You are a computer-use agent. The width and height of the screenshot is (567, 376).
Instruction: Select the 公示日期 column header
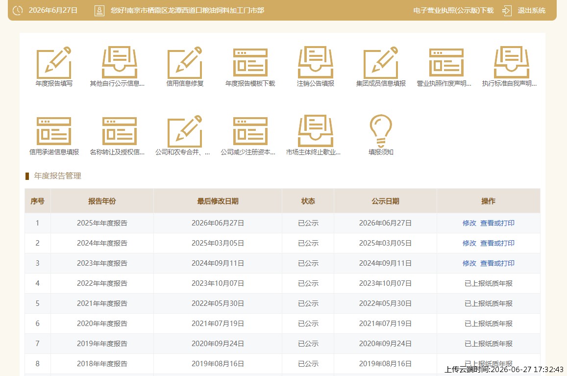coord(386,201)
